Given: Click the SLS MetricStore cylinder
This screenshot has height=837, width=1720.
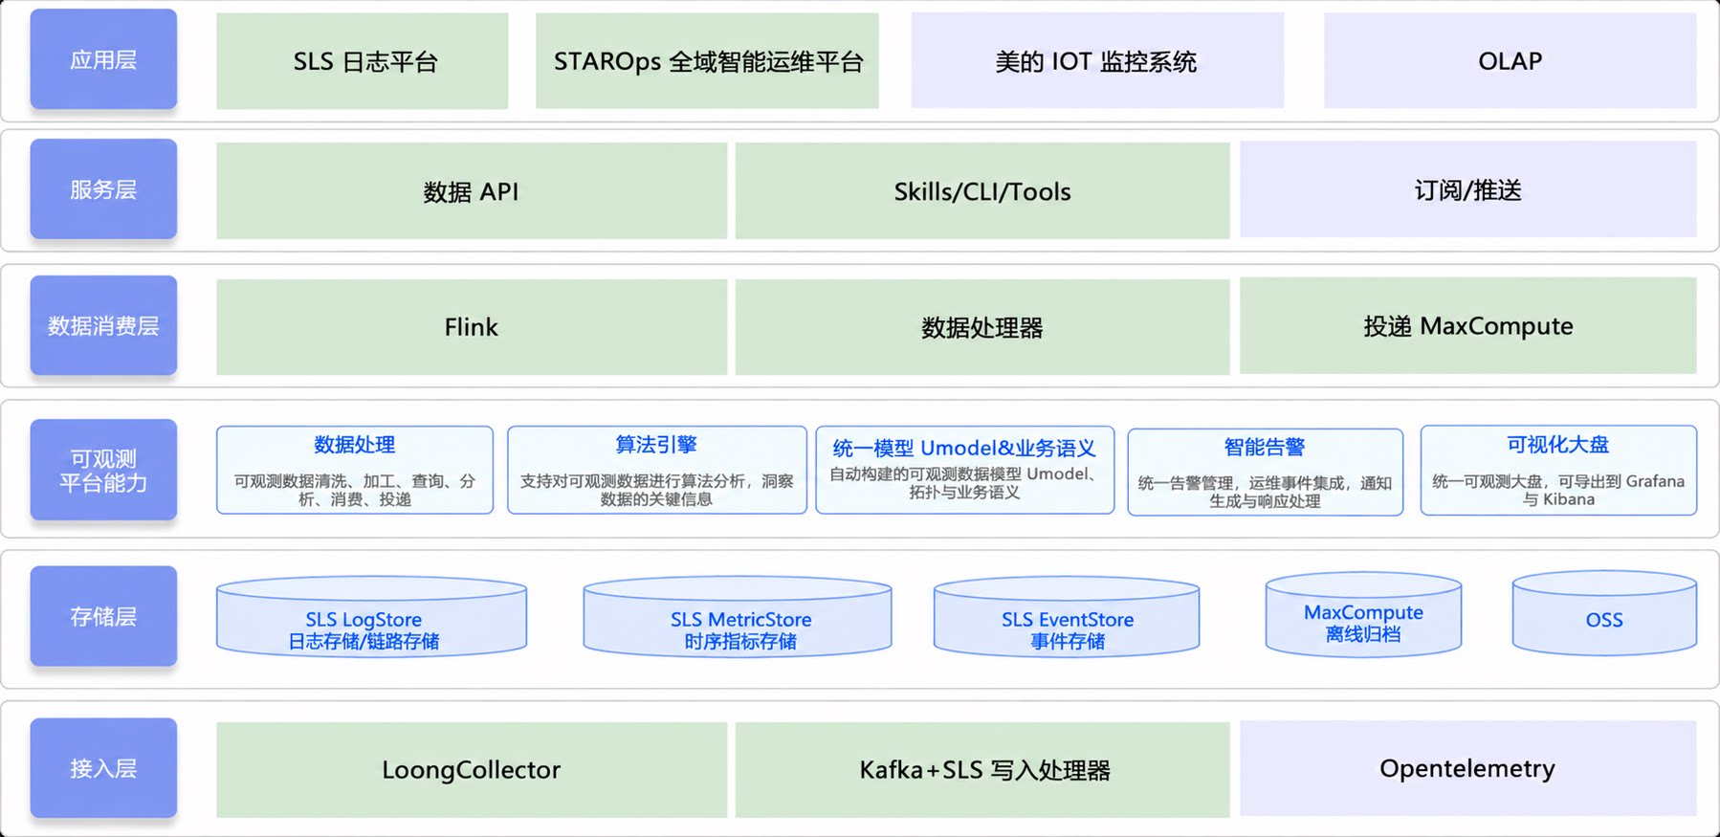Looking at the screenshot, I should pyautogui.click(x=738, y=616).
